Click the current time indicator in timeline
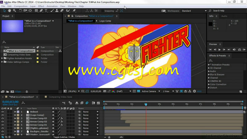The image size is (247, 139). pos(146,104)
